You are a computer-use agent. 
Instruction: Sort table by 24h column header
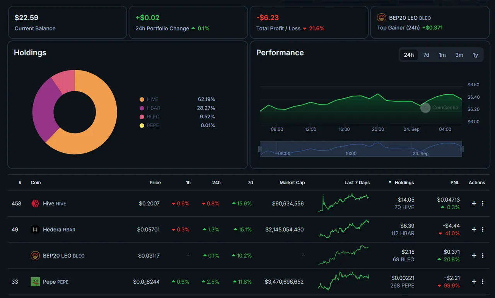[216, 183]
